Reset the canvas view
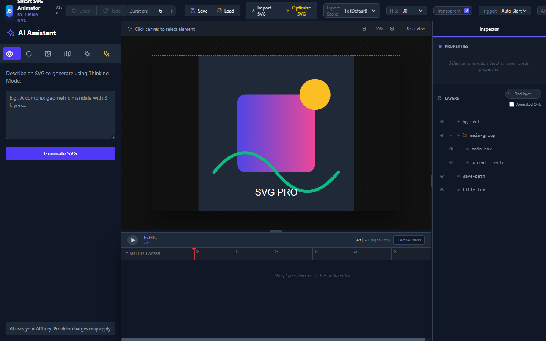 (416, 29)
